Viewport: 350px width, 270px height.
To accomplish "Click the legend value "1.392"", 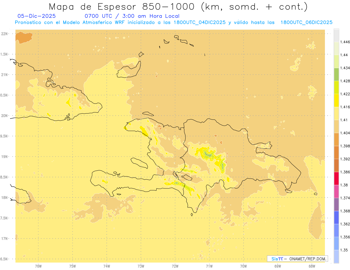I will pyautogui.click(x=345, y=159).
